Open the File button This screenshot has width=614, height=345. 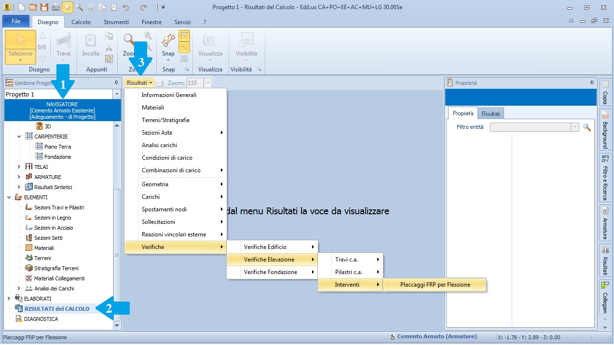pyautogui.click(x=16, y=22)
